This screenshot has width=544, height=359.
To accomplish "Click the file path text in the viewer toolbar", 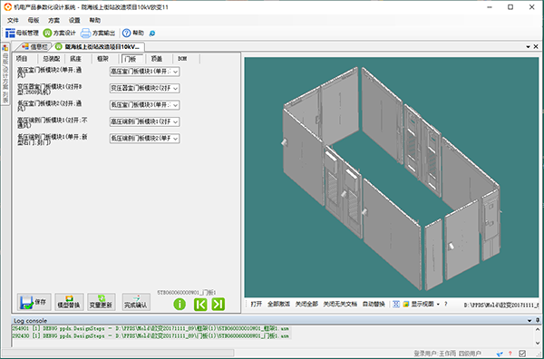I will (501, 305).
